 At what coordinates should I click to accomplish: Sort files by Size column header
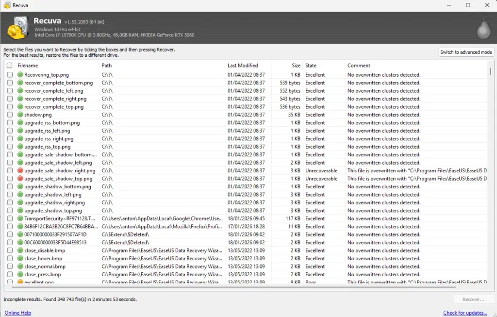pos(296,66)
